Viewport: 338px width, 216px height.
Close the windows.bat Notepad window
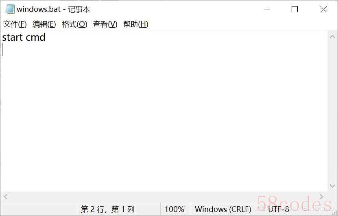pos(323,9)
